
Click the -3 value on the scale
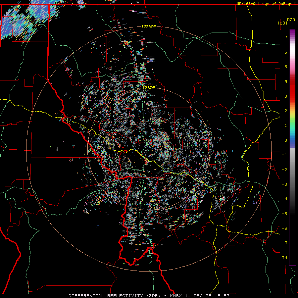(x=284, y=184)
